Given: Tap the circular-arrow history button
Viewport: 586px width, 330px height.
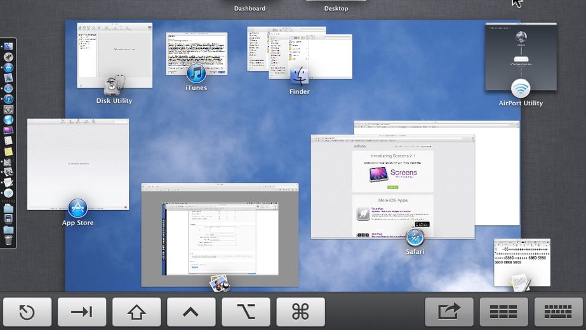Looking at the screenshot, I should point(27,312).
